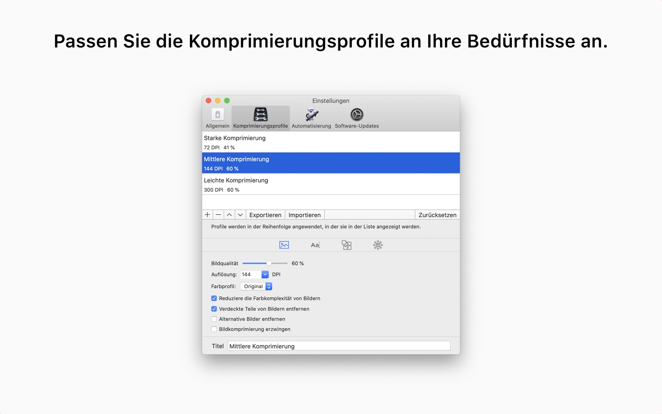Switch to the font settings icon tab
This screenshot has width=662, height=414.
(315, 245)
